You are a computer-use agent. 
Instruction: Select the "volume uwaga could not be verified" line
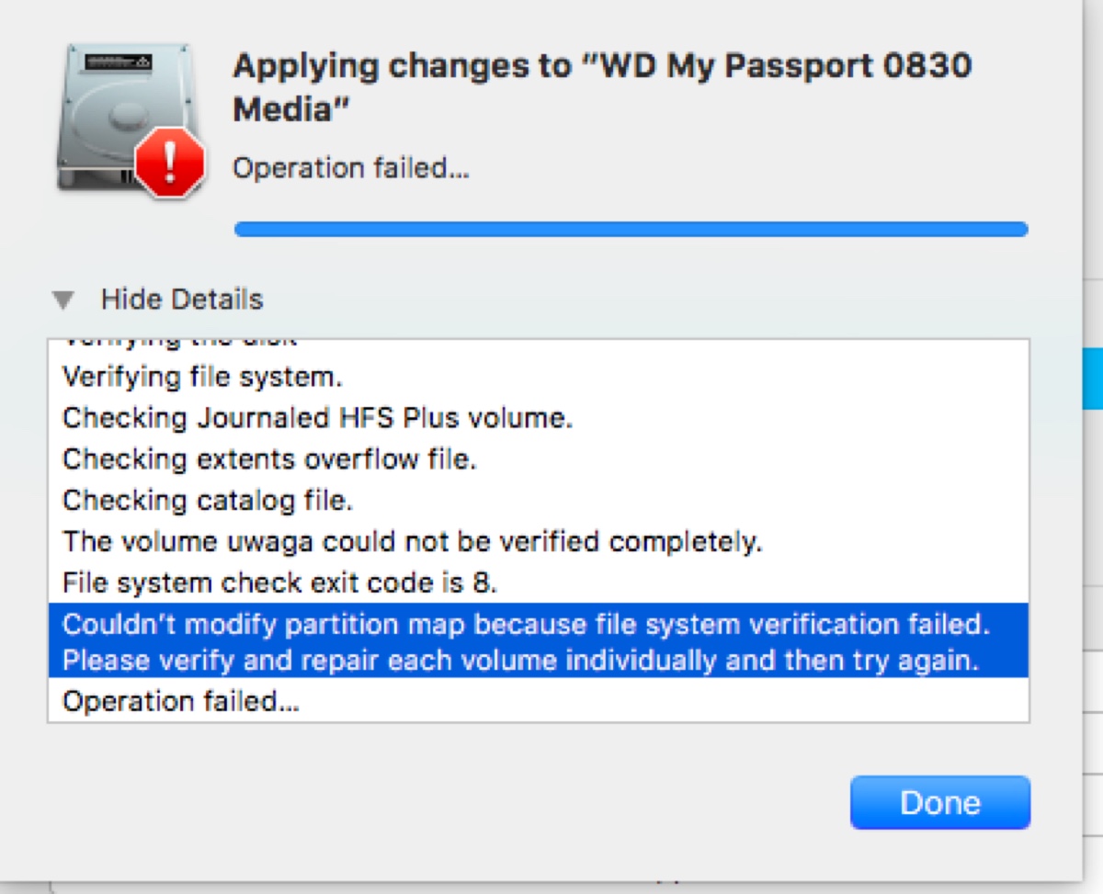[412, 541]
